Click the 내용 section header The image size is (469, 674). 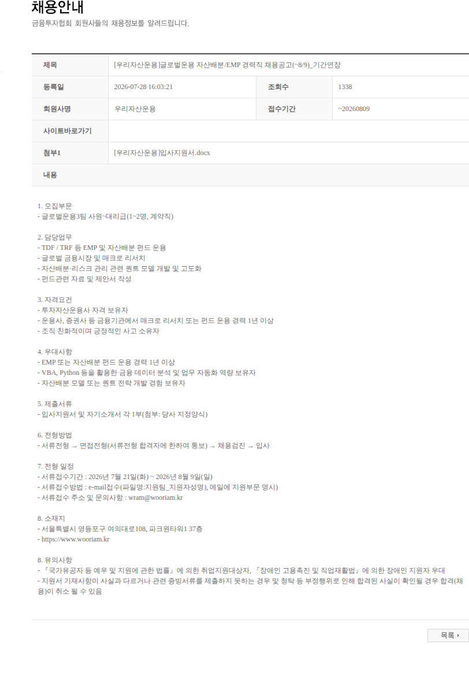[x=50, y=175]
